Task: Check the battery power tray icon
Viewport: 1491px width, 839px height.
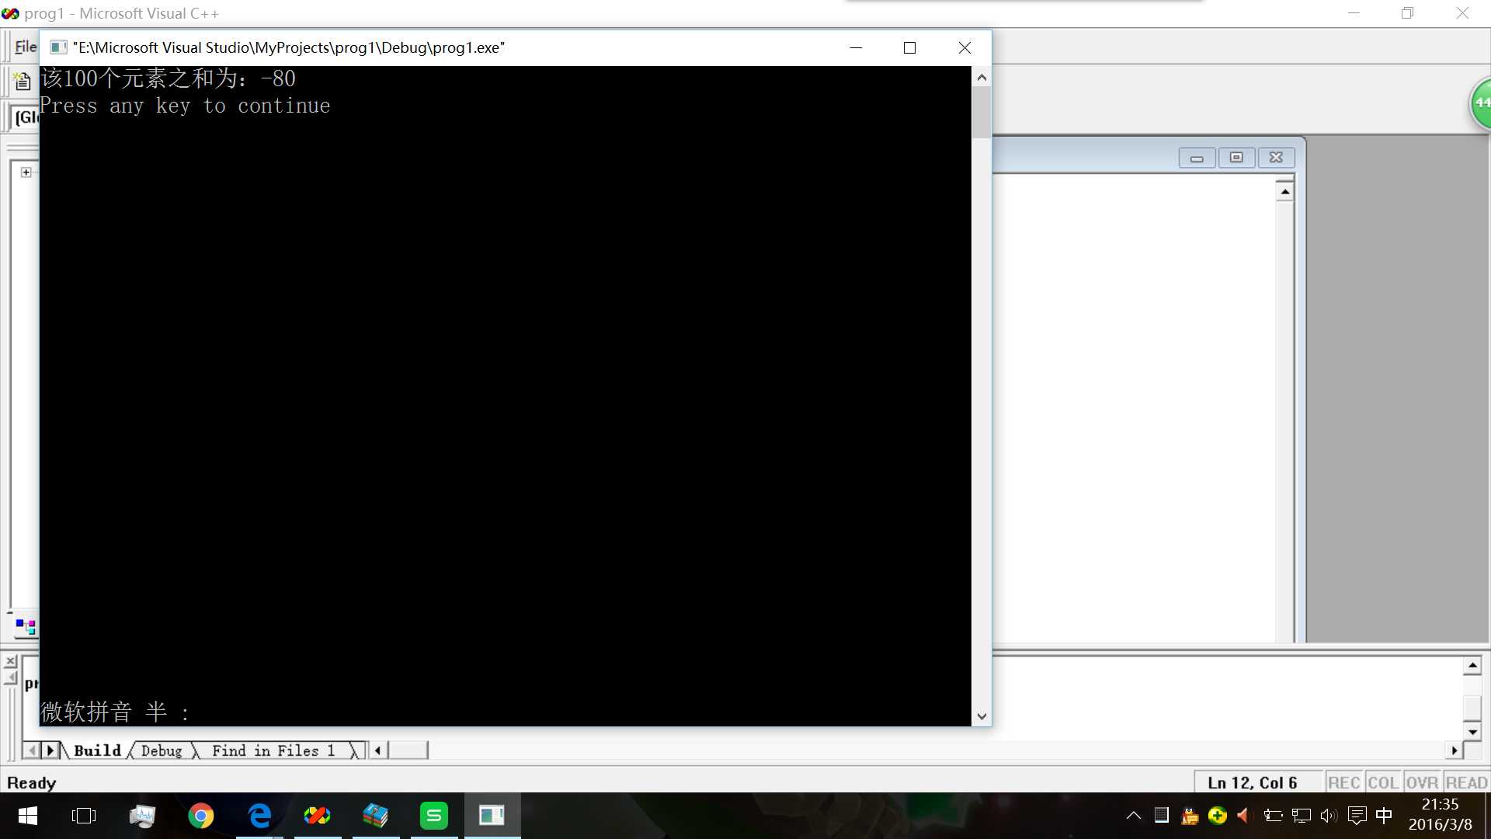Action: pos(1273,816)
